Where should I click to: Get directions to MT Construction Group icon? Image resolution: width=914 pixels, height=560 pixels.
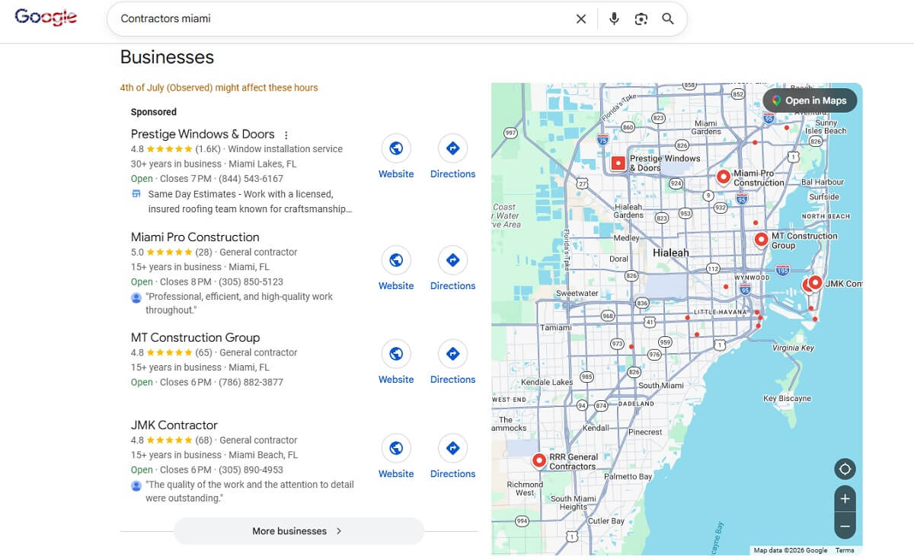(452, 354)
